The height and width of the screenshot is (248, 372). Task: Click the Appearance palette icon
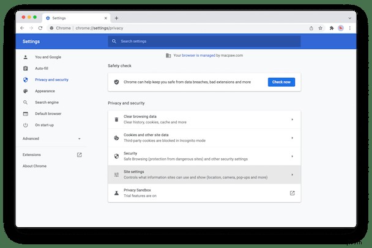coord(25,91)
